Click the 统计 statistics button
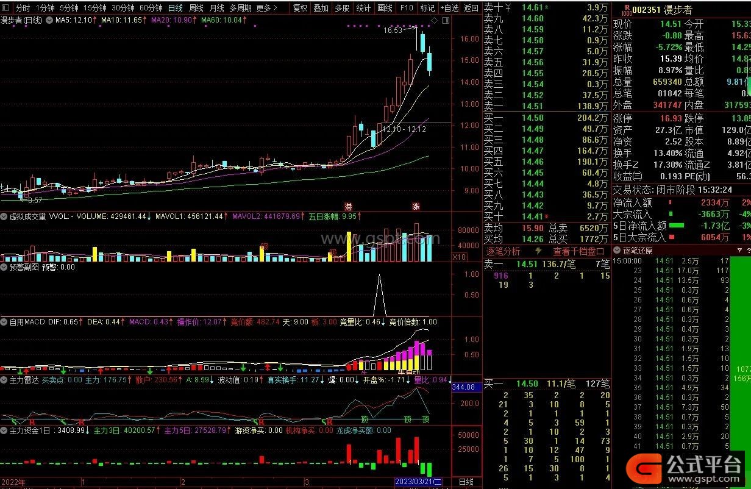 click(x=363, y=8)
